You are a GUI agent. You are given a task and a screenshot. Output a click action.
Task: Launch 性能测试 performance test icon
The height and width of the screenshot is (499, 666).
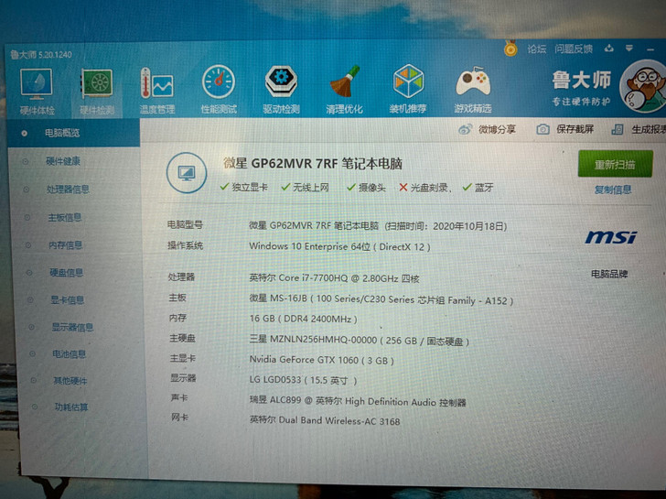click(x=219, y=89)
